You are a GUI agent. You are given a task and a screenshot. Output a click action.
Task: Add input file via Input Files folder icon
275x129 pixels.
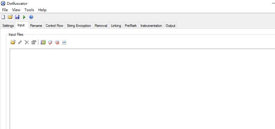click(13, 42)
